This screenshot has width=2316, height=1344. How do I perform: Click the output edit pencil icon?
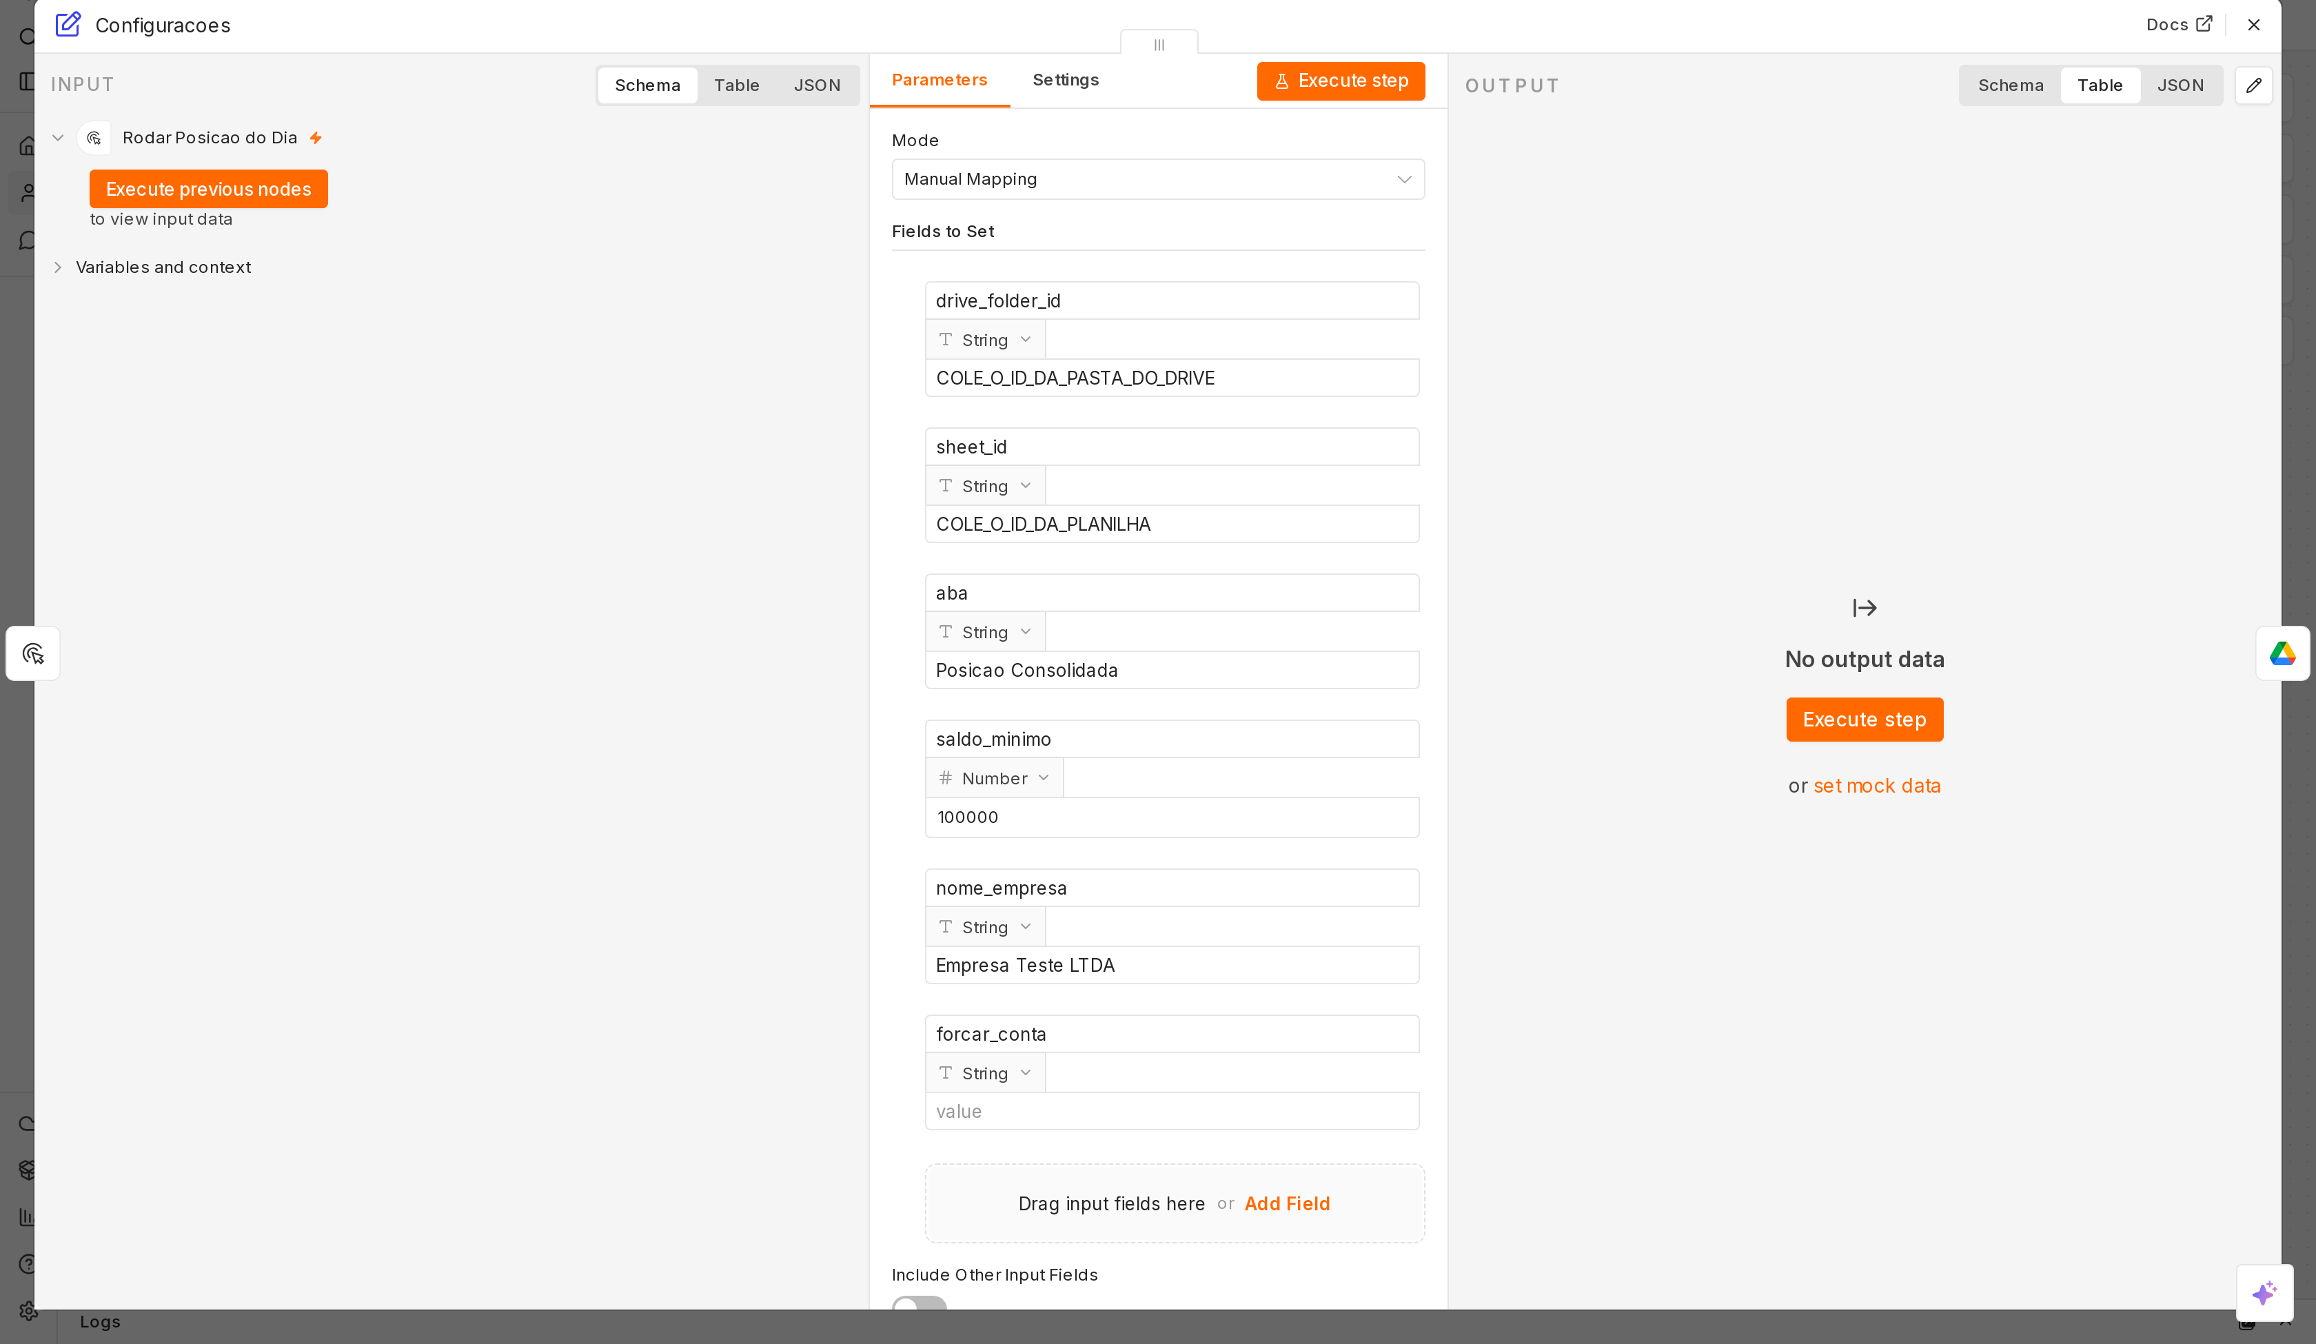pyautogui.click(x=2253, y=85)
